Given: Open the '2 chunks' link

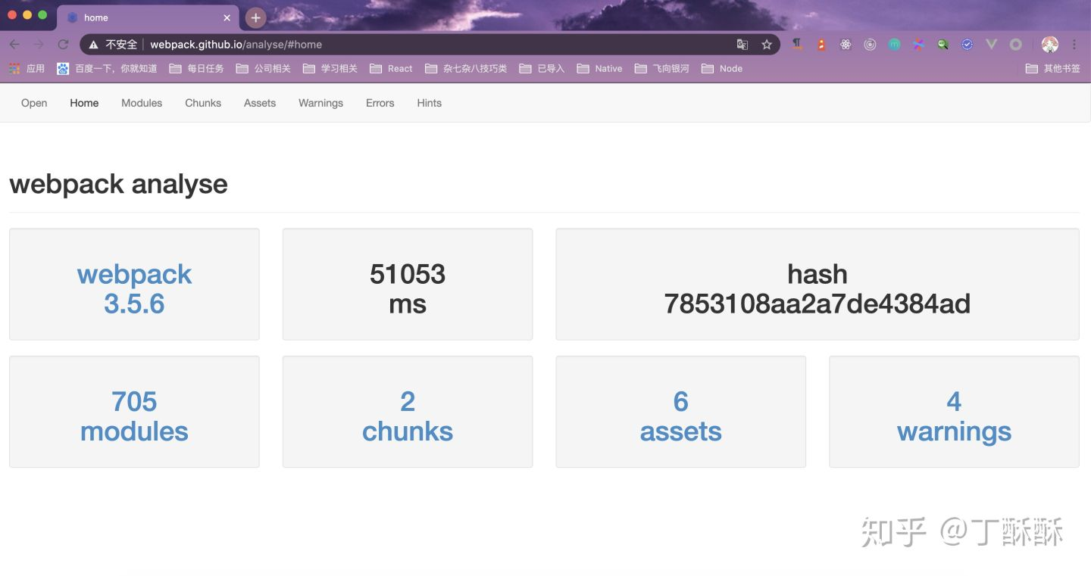Looking at the screenshot, I should (x=408, y=416).
